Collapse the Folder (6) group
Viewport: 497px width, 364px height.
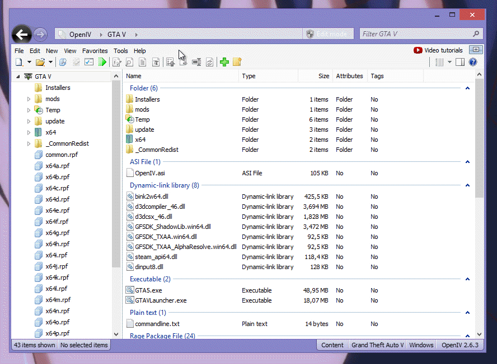467,88
